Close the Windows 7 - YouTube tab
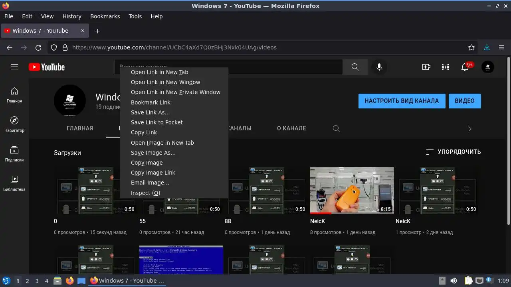This screenshot has height=287, width=511. 83,31
